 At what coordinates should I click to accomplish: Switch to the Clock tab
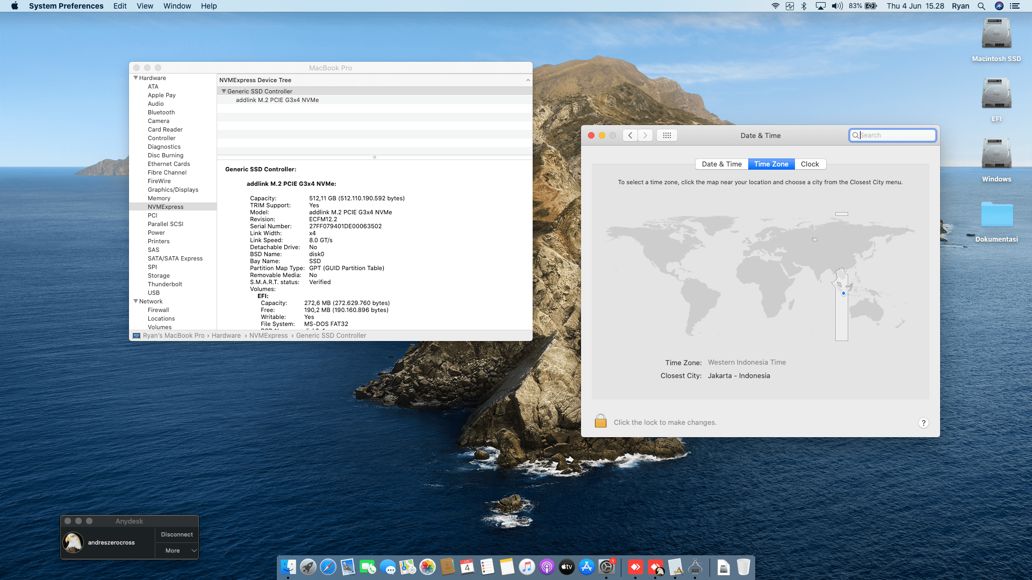pyautogui.click(x=809, y=164)
